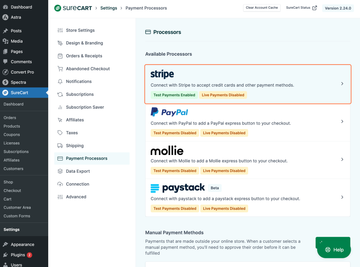Open the SureCart Status link

301,8
